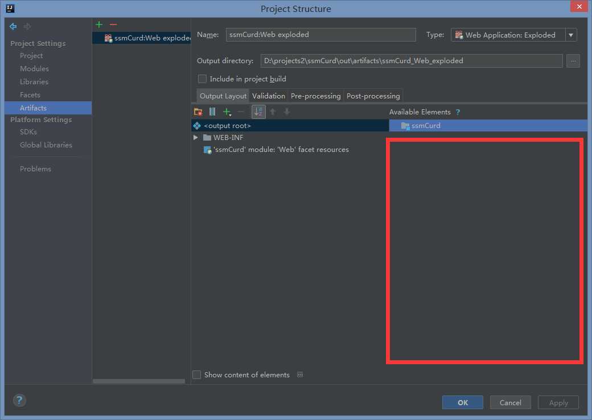Open Project settings section
Screen dimensions: 592x420
click(31, 56)
